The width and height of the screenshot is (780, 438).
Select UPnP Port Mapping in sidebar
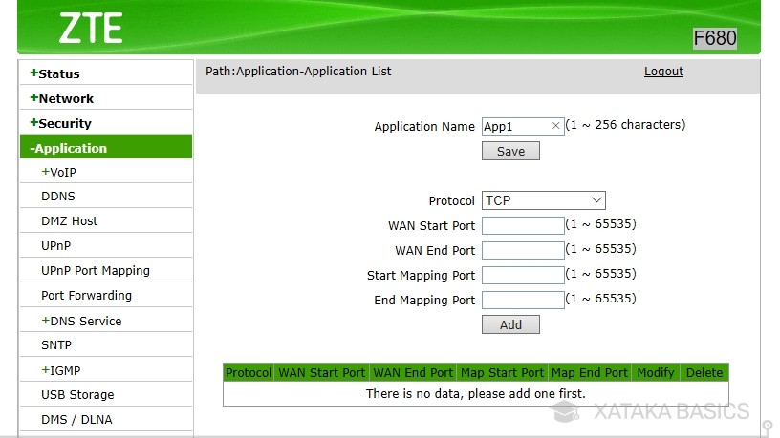(95, 271)
